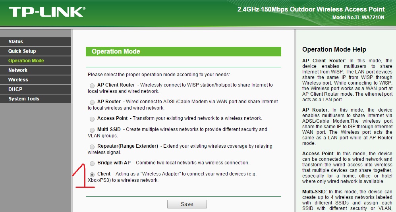The height and width of the screenshot is (212, 396).
Task: Select Operation Mode in the sidebar
Action: click(x=35, y=61)
